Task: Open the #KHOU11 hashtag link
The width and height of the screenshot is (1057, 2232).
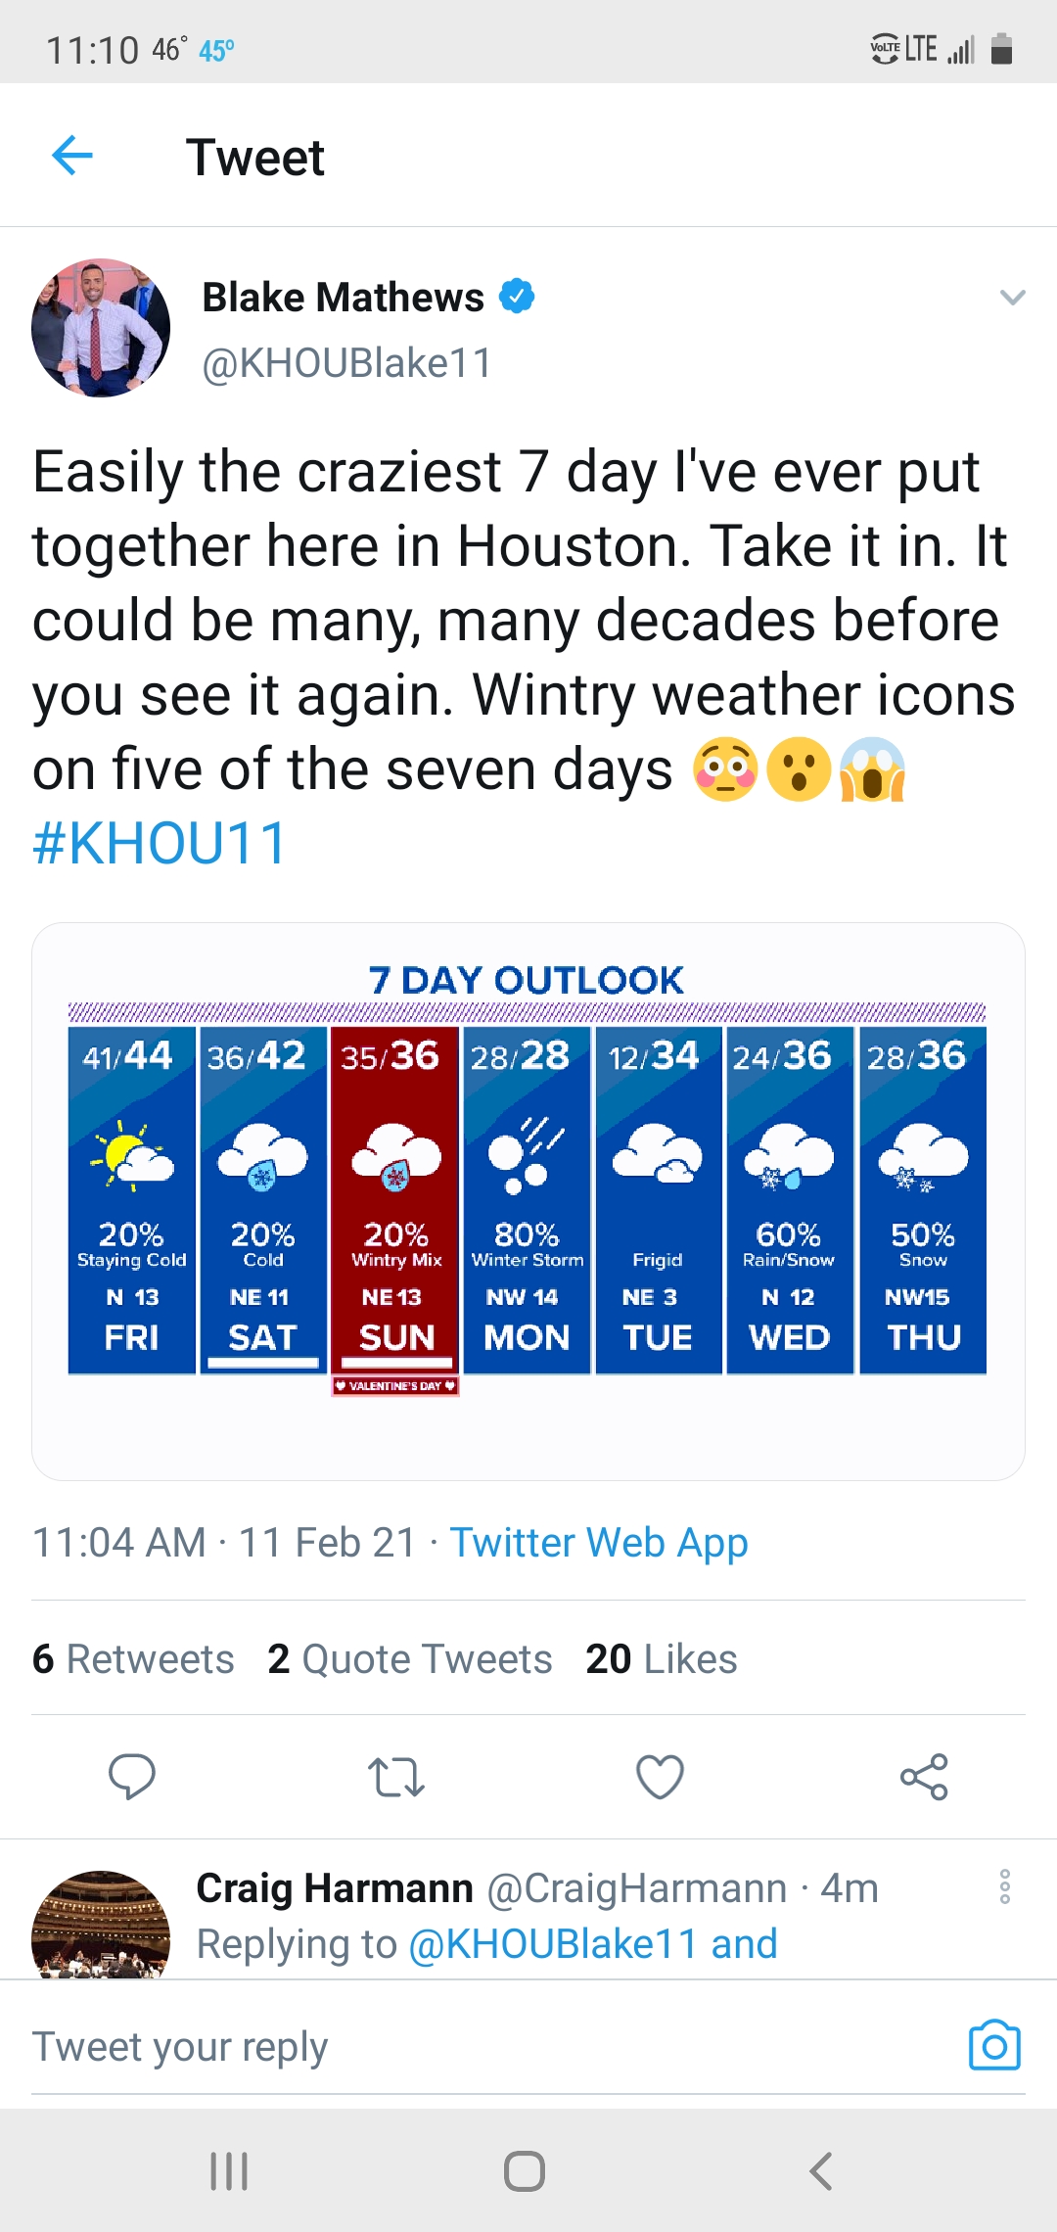Action: [x=160, y=844]
